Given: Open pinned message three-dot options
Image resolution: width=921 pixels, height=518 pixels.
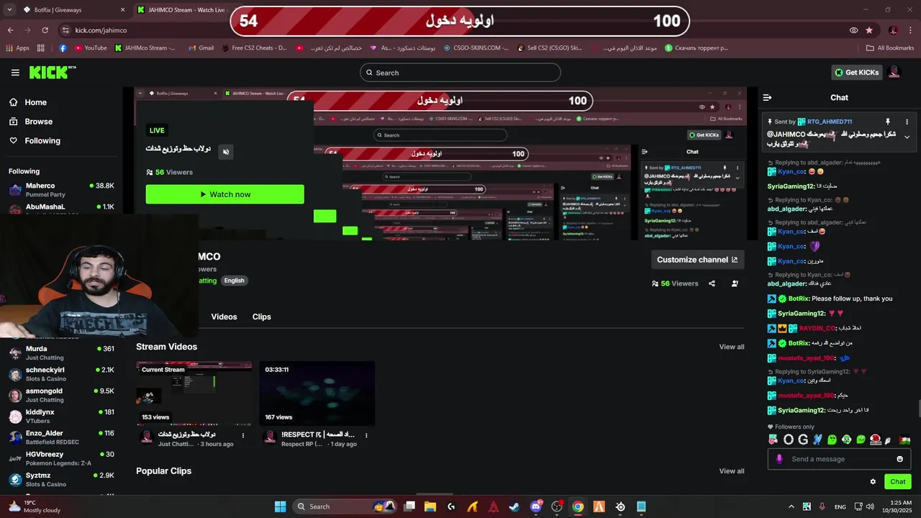Looking at the screenshot, I should pyautogui.click(x=907, y=122).
